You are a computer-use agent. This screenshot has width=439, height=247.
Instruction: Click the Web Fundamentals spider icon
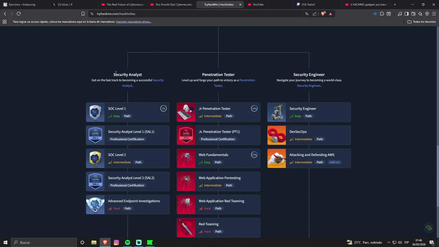(186, 158)
